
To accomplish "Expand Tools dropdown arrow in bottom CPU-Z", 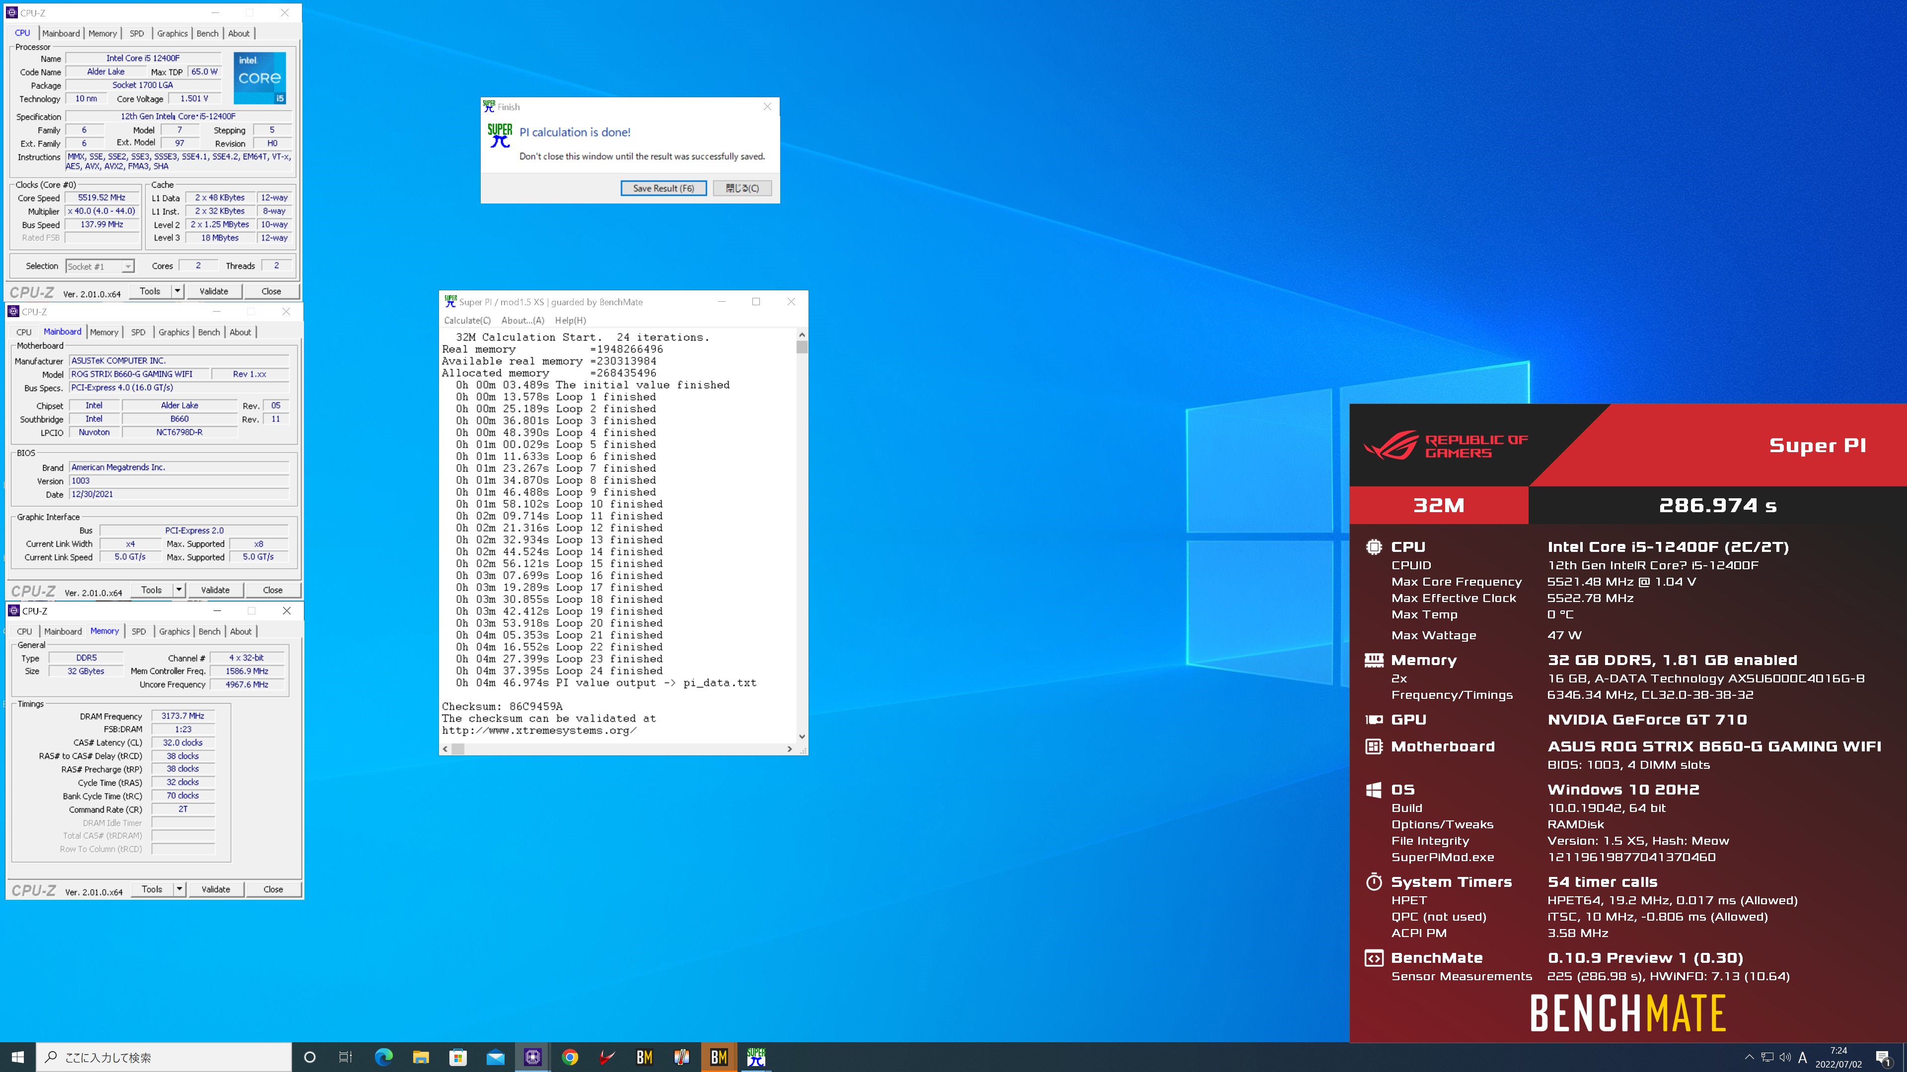I will (x=180, y=889).
